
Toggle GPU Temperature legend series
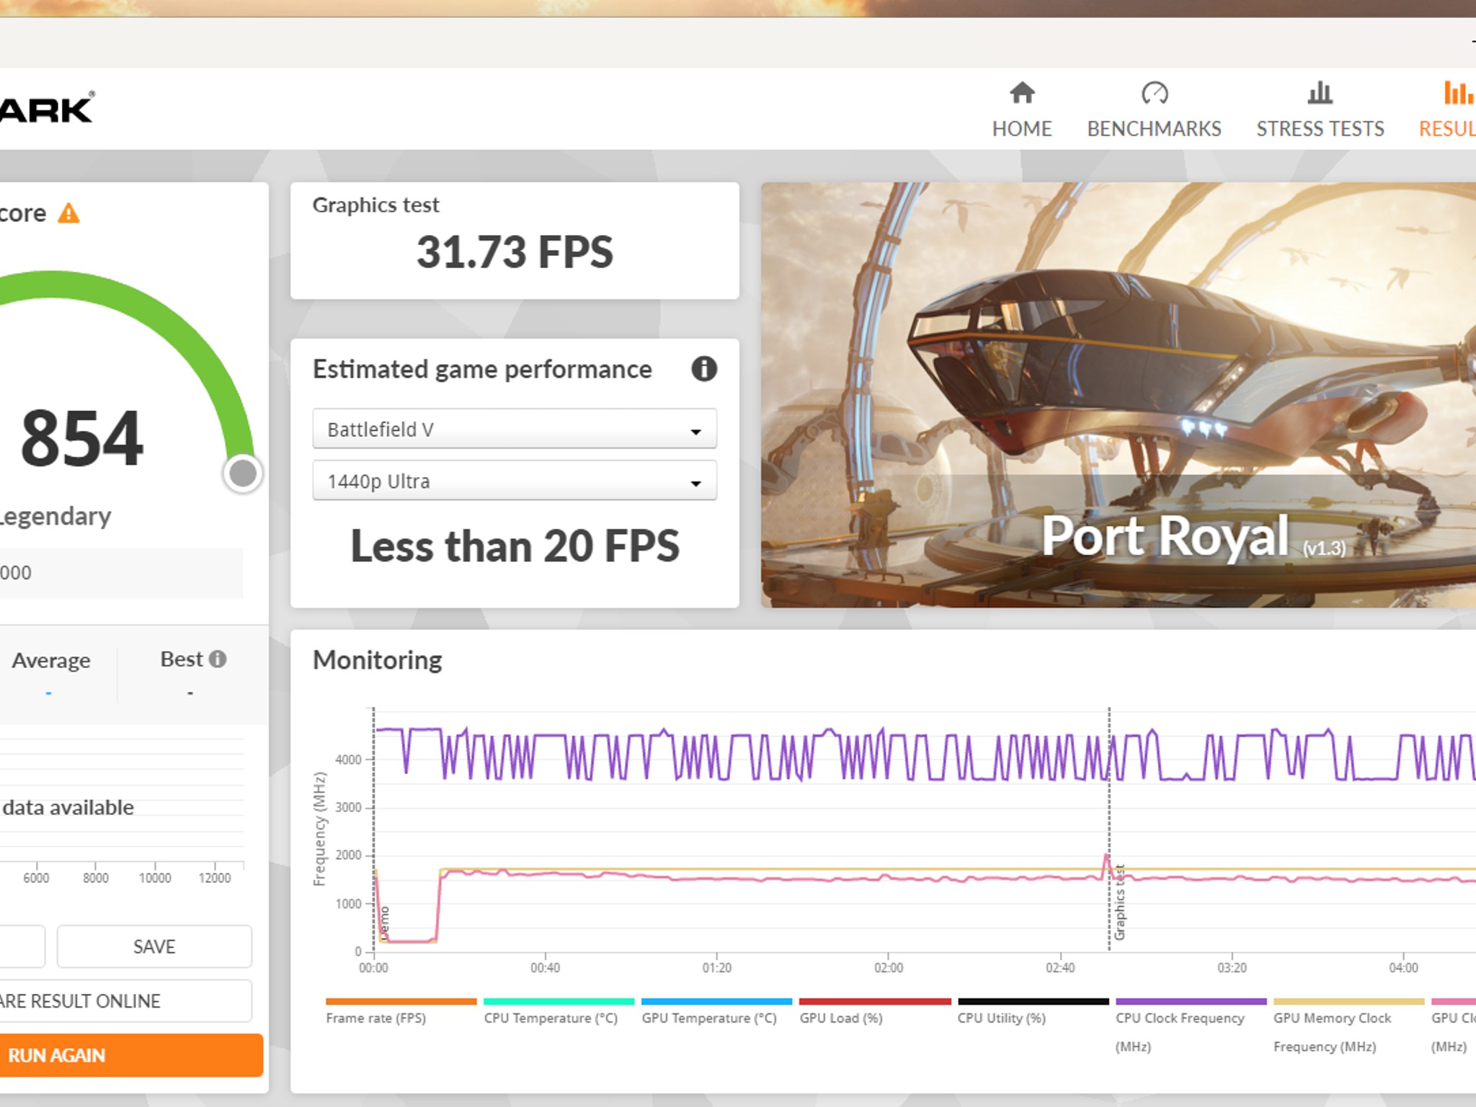(x=716, y=1012)
